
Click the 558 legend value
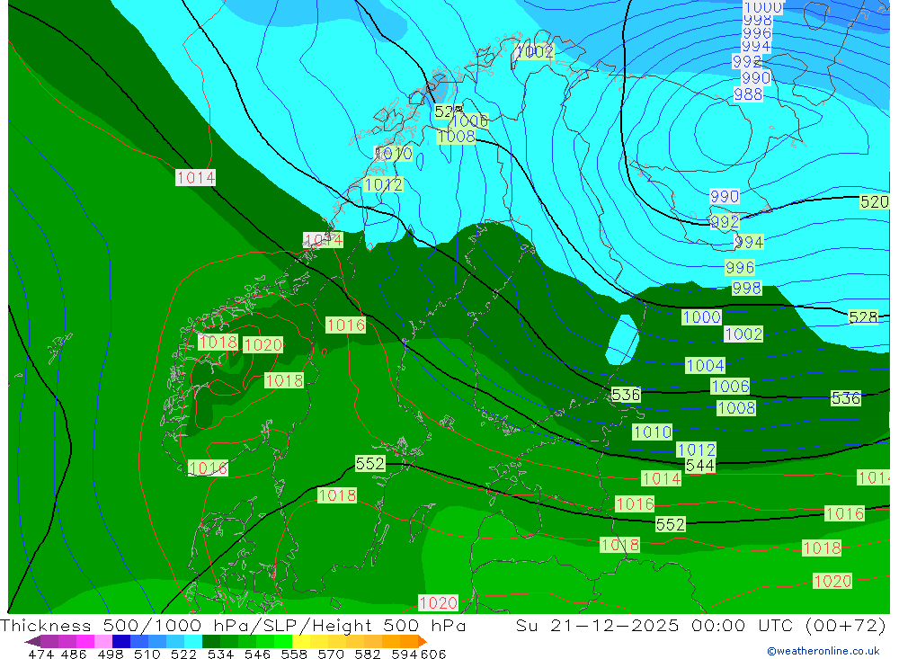(294, 655)
